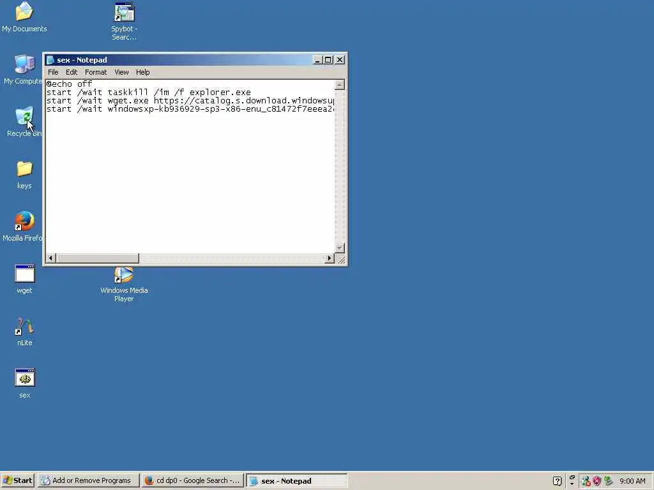Open the File menu in Notepad
This screenshot has width=654, height=490.
click(x=53, y=72)
